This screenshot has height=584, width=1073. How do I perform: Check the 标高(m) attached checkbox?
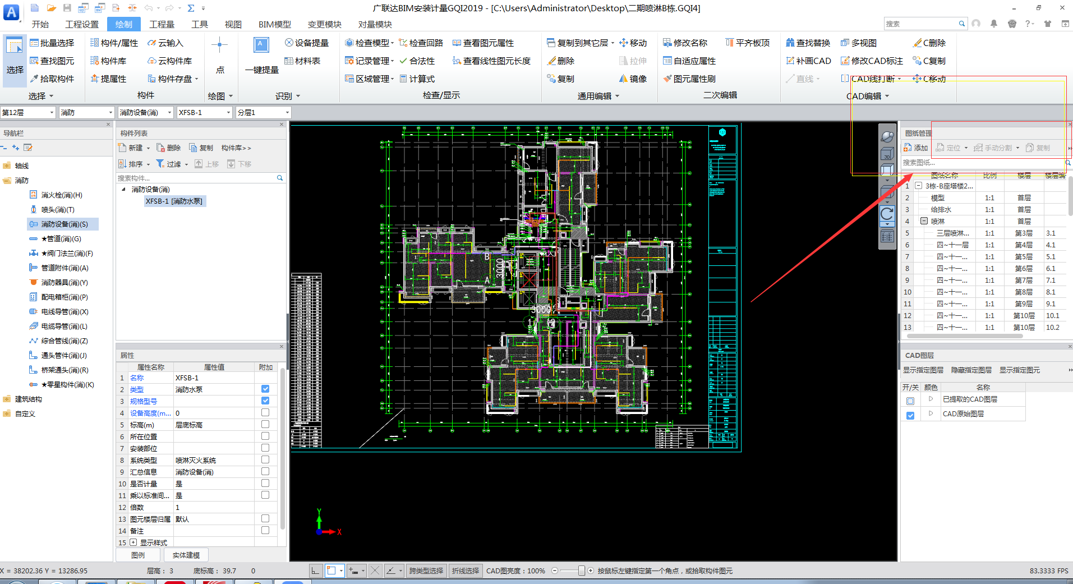click(265, 425)
